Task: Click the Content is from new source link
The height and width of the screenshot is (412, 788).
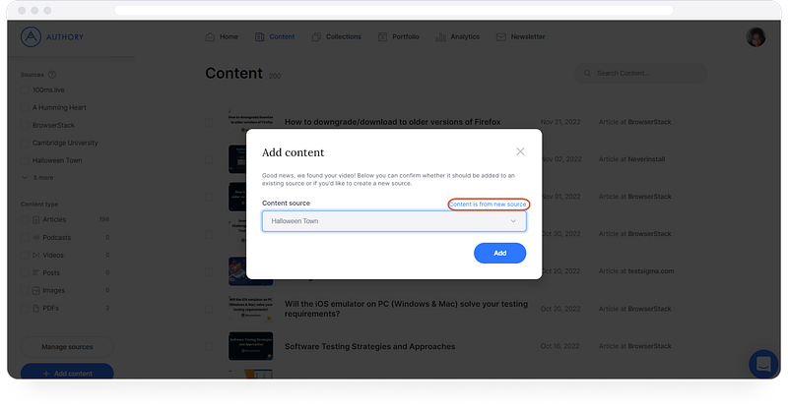Action: point(488,204)
